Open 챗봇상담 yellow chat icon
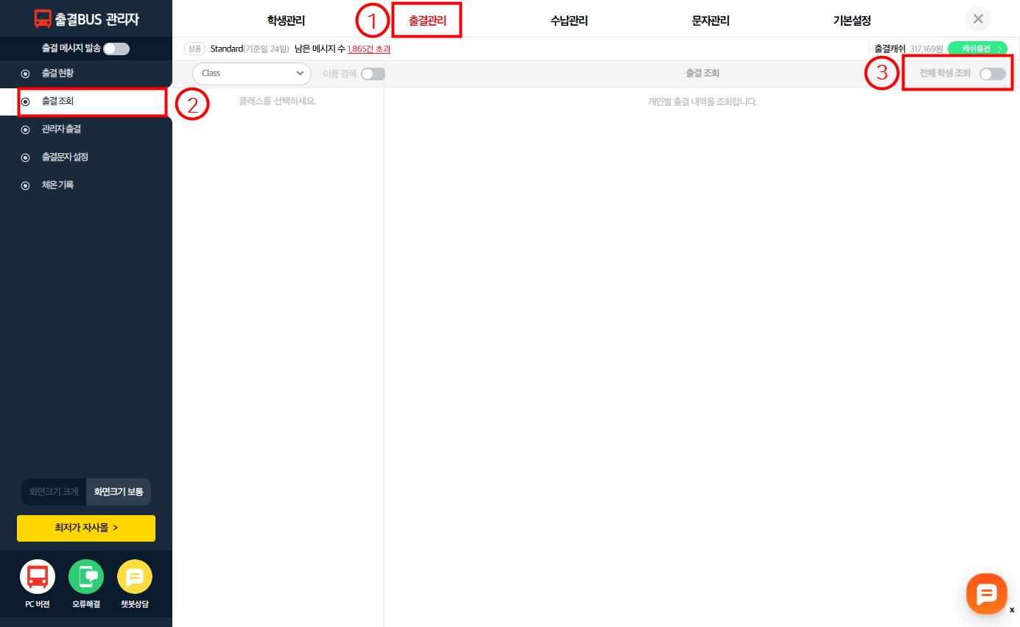 (135, 578)
